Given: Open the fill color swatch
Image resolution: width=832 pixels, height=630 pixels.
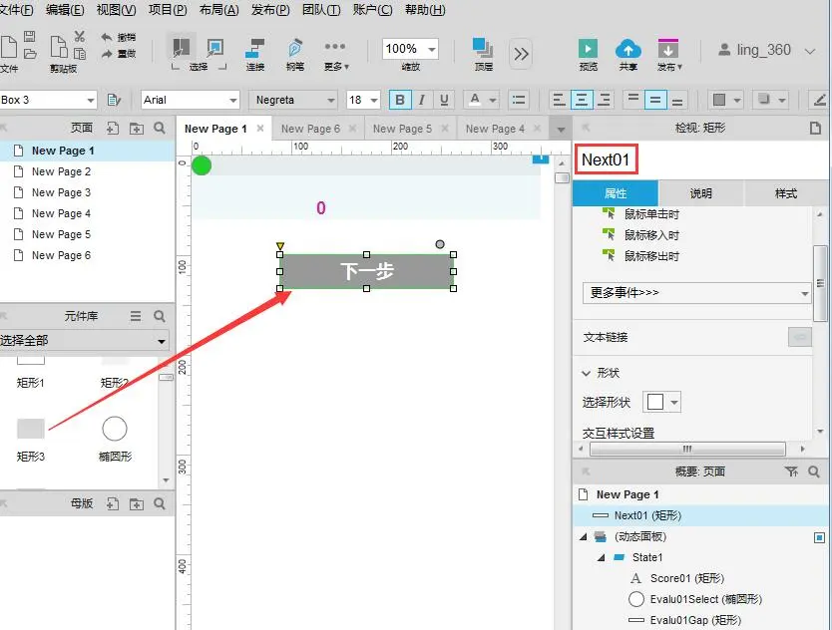Looking at the screenshot, I should point(726,100).
